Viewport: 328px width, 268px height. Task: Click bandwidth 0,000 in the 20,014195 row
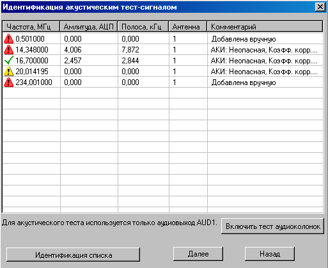[130, 72]
